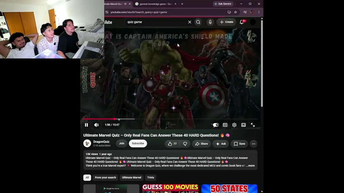
Task: Open the Chrome three-dot menu
Action: [x=259, y=12]
